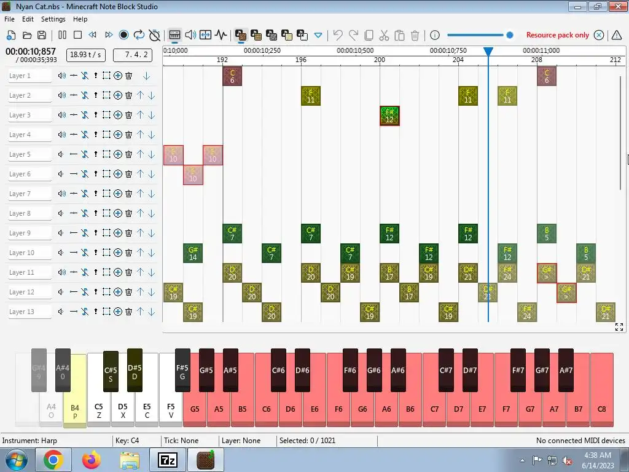
Task: Add a layer at Layer 5's plus icon
Action: tap(117, 154)
